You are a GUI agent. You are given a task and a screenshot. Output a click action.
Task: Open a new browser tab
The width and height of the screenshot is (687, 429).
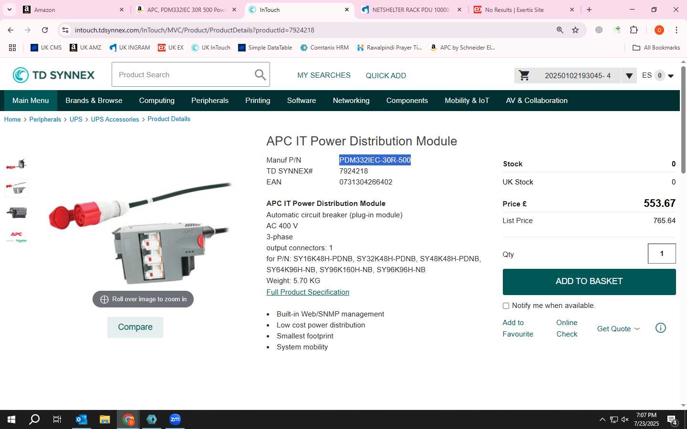(x=589, y=10)
